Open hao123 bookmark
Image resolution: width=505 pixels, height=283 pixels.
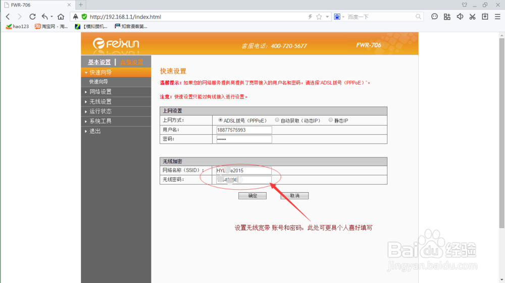(17, 26)
